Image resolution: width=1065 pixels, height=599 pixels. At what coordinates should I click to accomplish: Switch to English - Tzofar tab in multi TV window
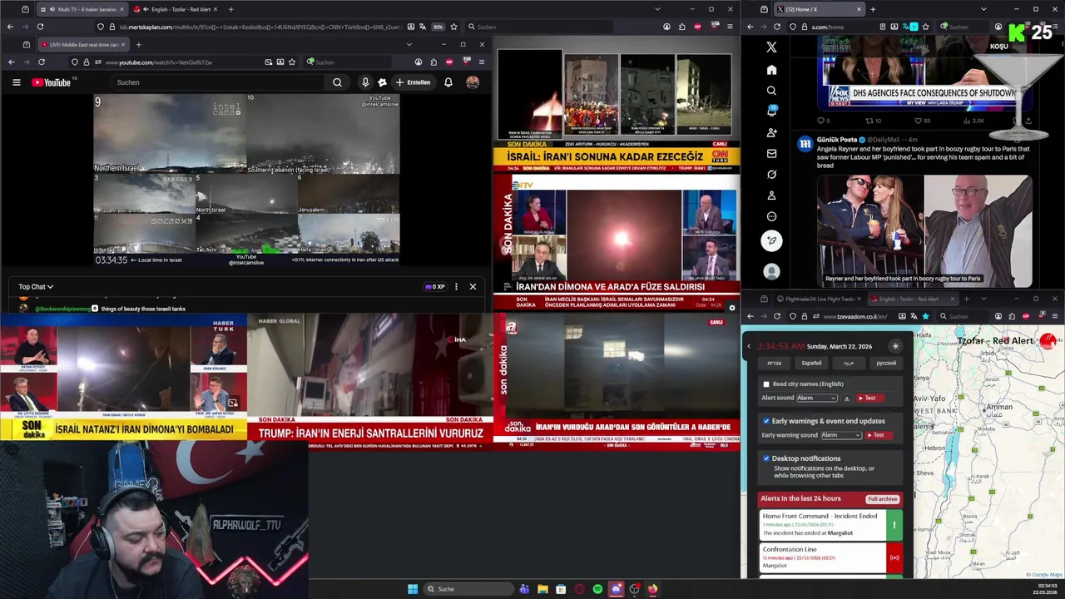click(x=176, y=9)
